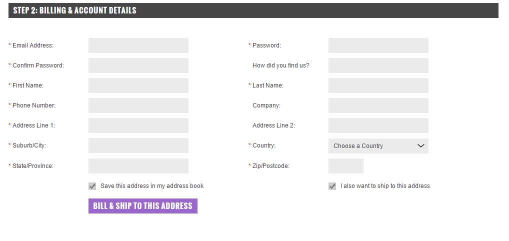509x241 pixels.
Task: Focus the State/Province text field
Action: click(138, 166)
